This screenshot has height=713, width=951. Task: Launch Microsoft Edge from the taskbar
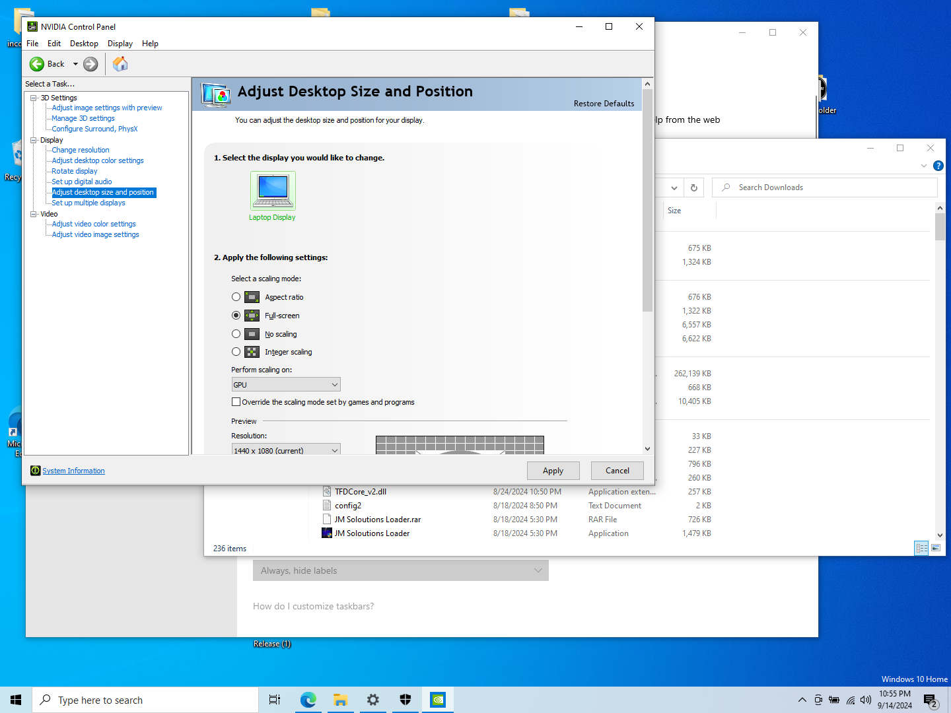(x=308, y=700)
